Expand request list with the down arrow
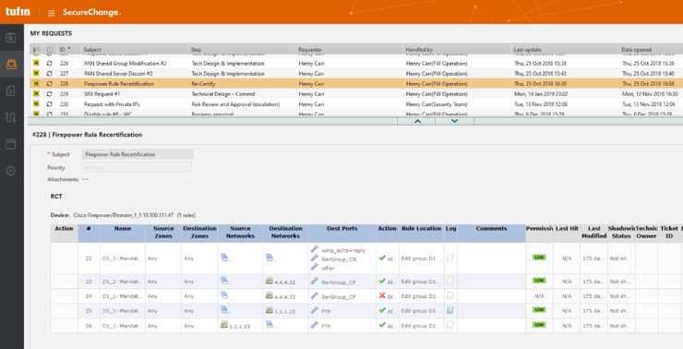The image size is (683, 349). pos(454,121)
